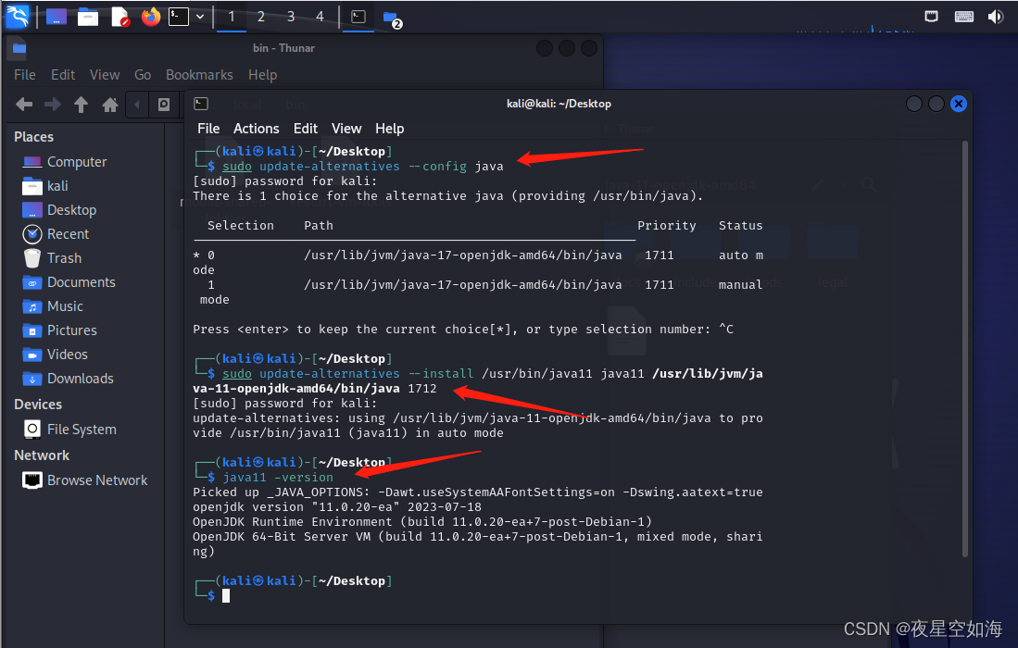This screenshot has height=648, width=1018.
Task: Open the terminal dropdown chevron on the panel
Action: point(199,16)
